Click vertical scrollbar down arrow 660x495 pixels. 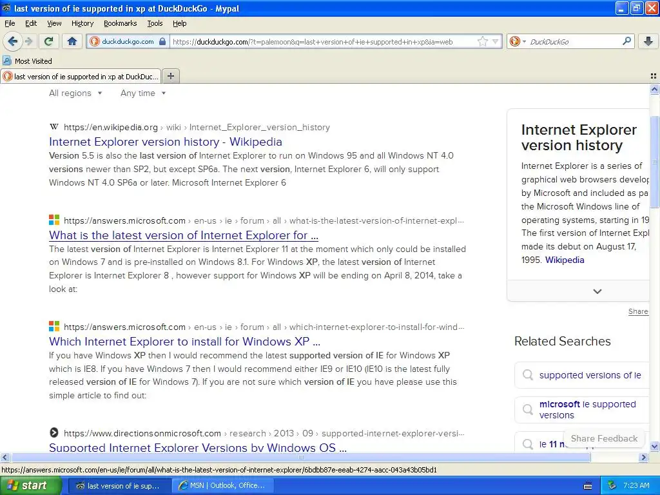(654, 446)
